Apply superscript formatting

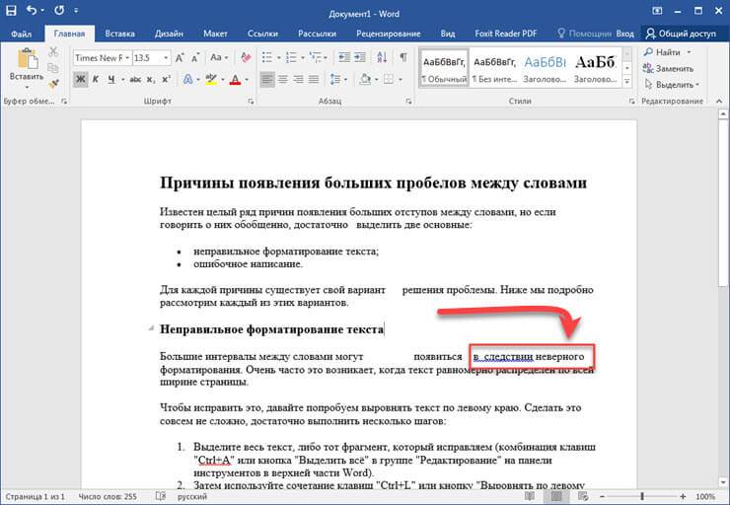click(x=166, y=80)
